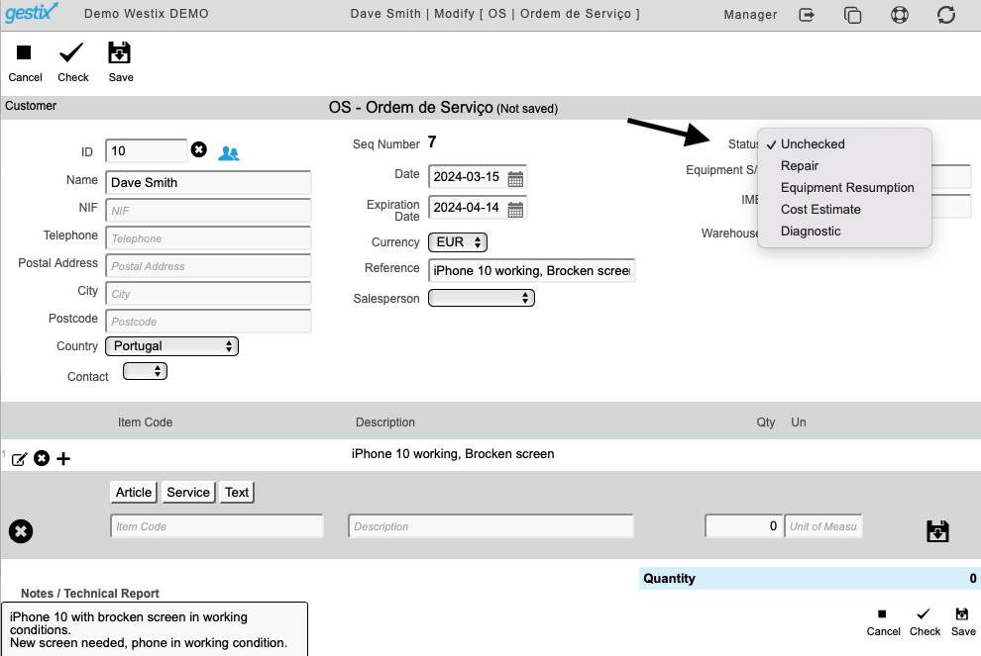Click the bottom Save disk icon
This screenshot has width=981, height=656.
click(x=962, y=614)
